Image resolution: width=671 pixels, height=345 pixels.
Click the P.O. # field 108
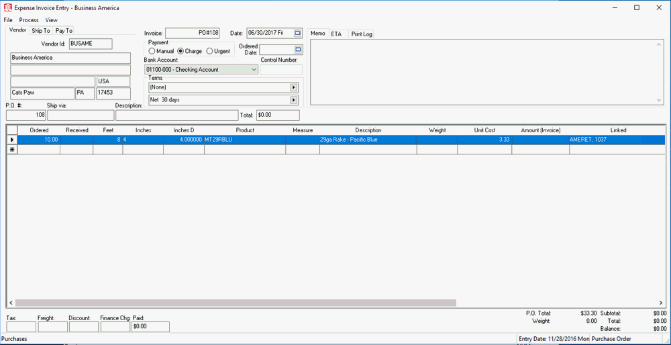[x=26, y=115]
